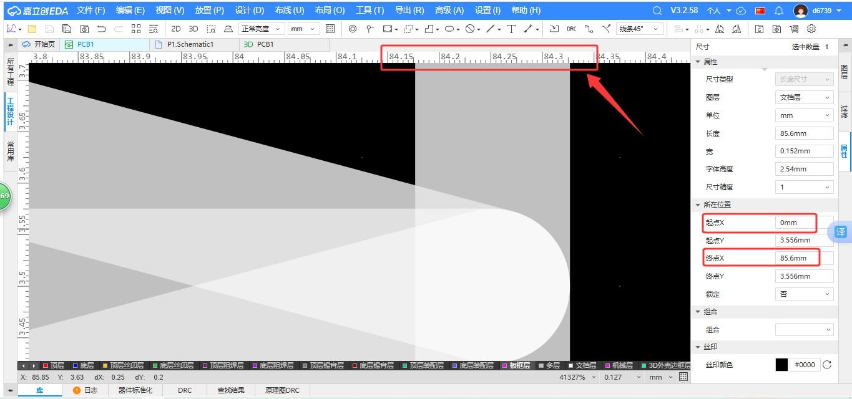This screenshot has width=852, height=399.
Task: Click the 日志 log panel button
Action: coord(86,390)
